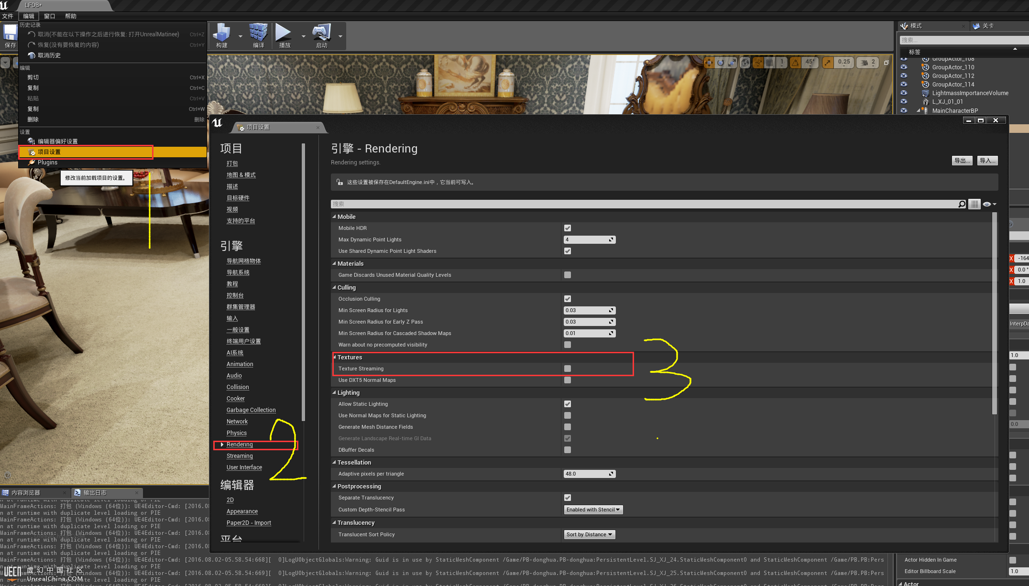Open rotation snap 45° value dropdown
1029x586 pixels.
pos(810,63)
